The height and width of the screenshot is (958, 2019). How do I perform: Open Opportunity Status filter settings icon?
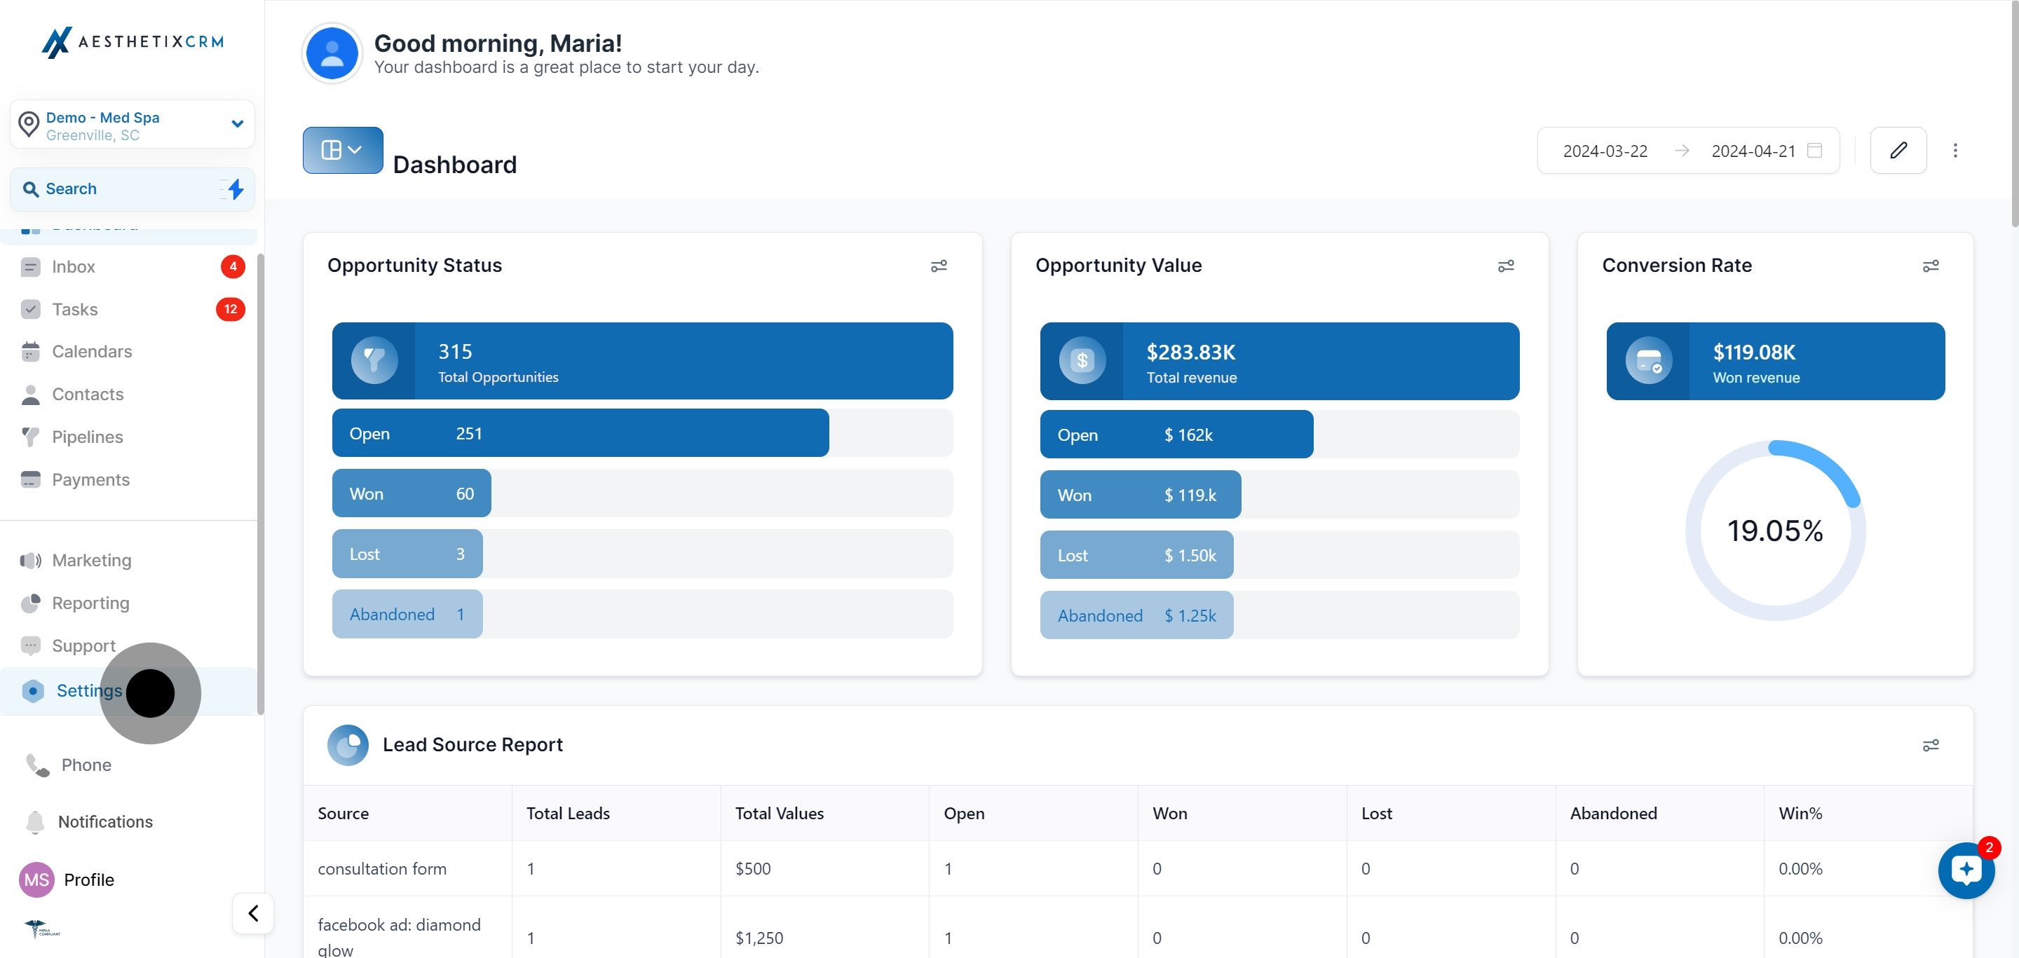(938, 266)
